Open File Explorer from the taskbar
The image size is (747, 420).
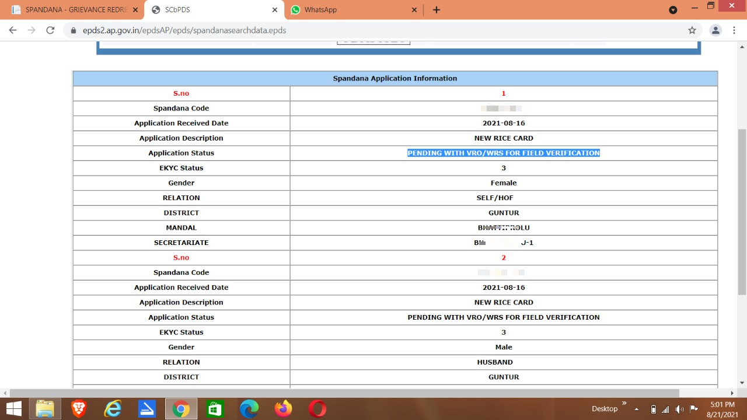[45, 409]
